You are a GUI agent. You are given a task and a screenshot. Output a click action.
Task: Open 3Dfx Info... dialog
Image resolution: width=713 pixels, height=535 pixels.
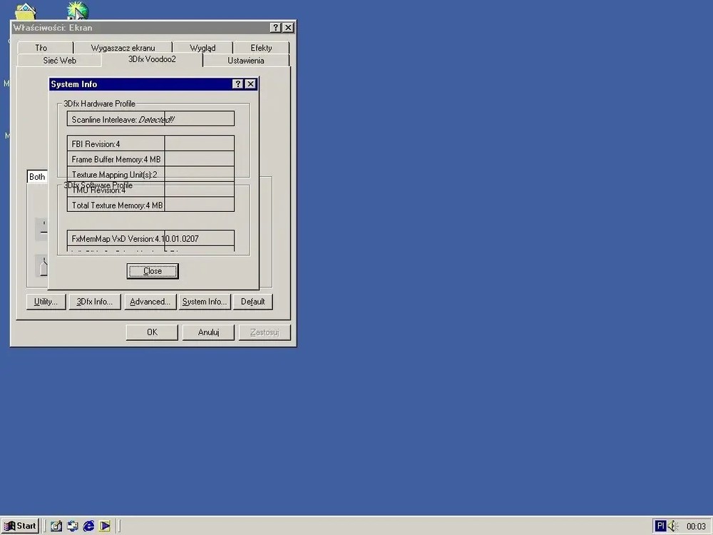[95, 302]
